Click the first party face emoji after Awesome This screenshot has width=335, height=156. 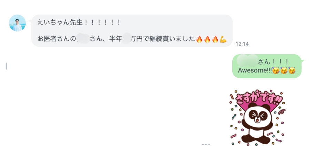pos(276,70)
